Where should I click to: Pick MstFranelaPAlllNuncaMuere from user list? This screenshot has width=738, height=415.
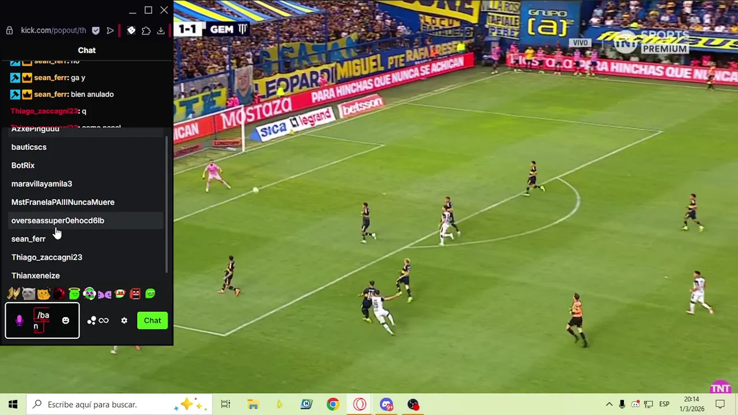point(86,202)
